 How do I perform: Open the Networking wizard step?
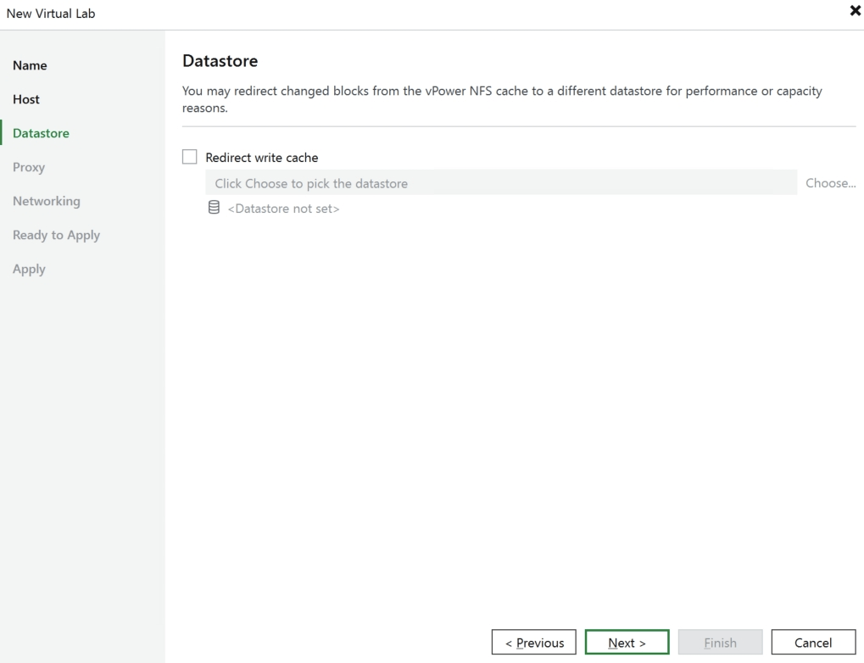(x=47, y=201)
